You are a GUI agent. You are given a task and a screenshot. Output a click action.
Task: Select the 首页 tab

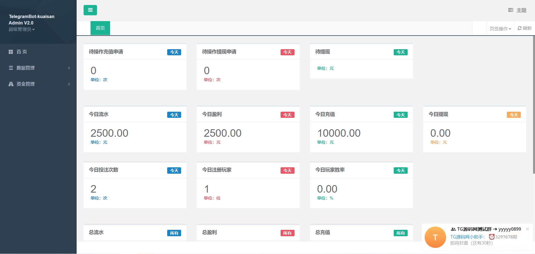[100, 28]
